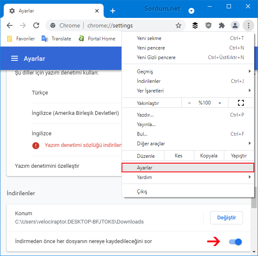Click the fullscreen icon in zoom row

coord(241,103)
